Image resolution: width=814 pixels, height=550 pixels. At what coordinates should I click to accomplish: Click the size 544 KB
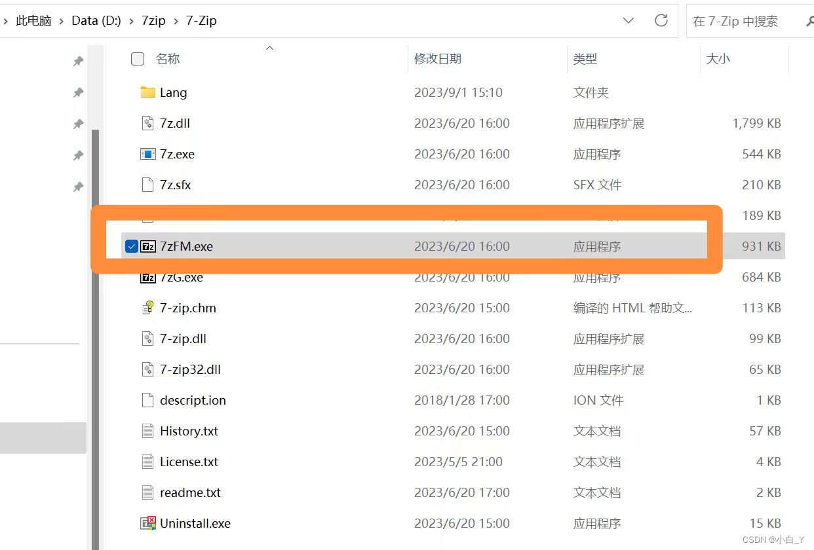coord(762,154)
